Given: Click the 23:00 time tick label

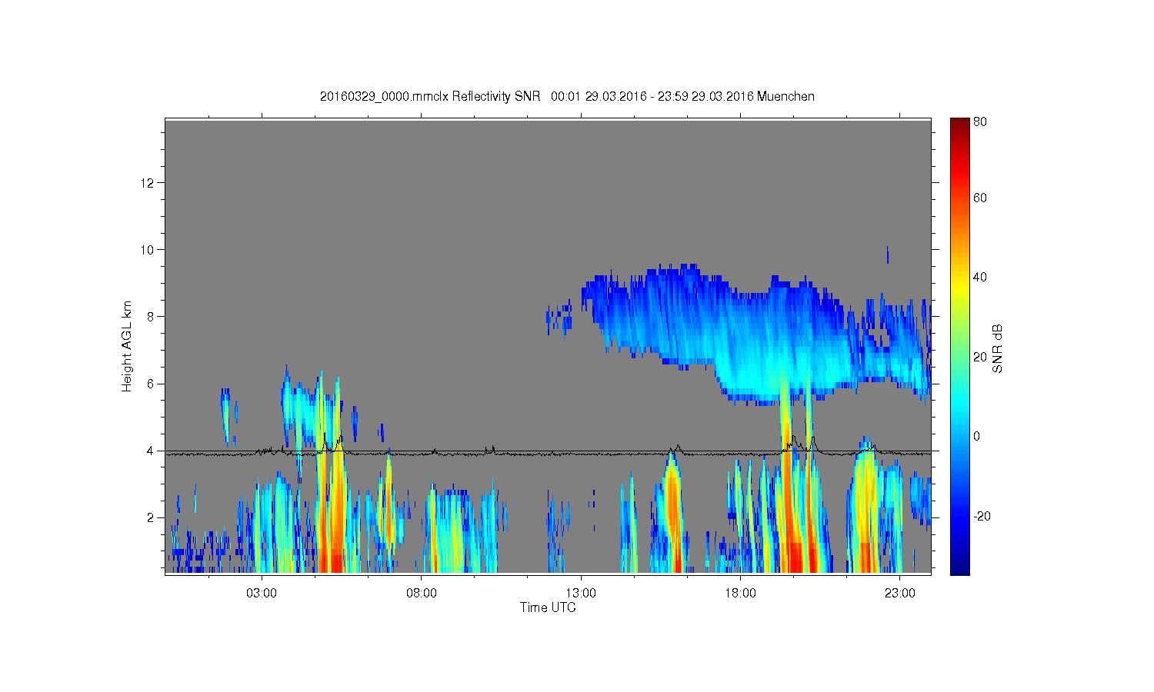Looking at the screenshot, I should pos(900,594).
